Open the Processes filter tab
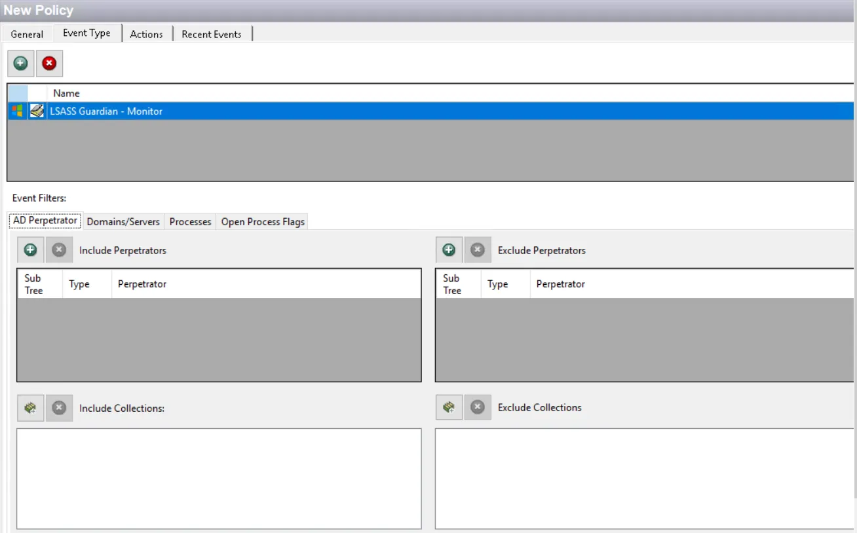This screenshot has height=533, width=857. tap(190, 222)
